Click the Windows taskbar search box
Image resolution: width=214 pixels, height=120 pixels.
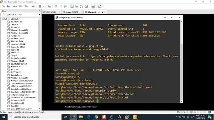[x=34, y=117]
